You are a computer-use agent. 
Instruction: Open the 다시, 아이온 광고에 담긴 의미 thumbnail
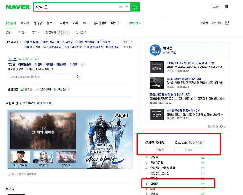(156, 83)
